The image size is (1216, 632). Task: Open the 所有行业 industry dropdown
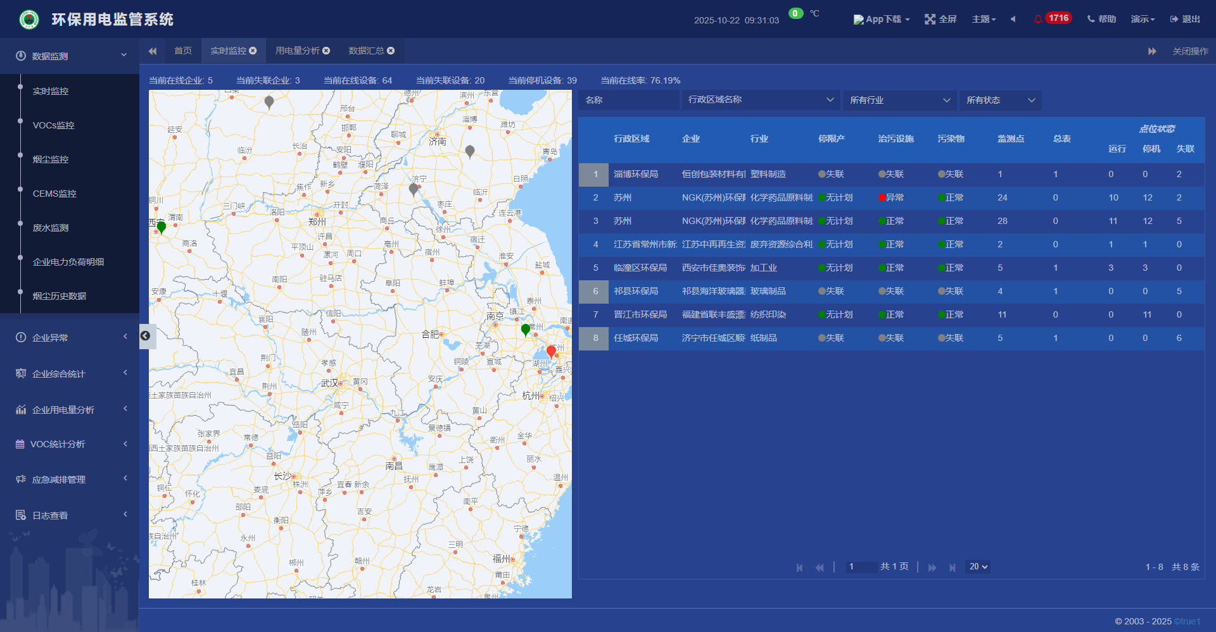(x=899, y=100)
